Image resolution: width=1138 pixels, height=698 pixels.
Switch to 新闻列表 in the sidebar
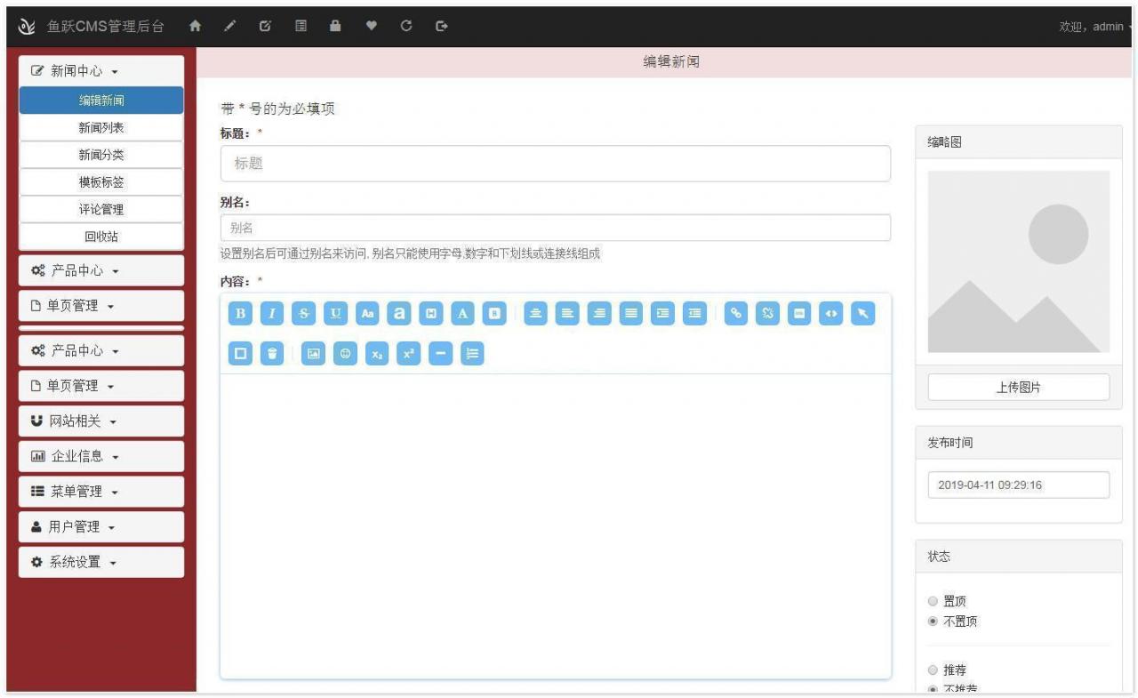tap(100, 127)
